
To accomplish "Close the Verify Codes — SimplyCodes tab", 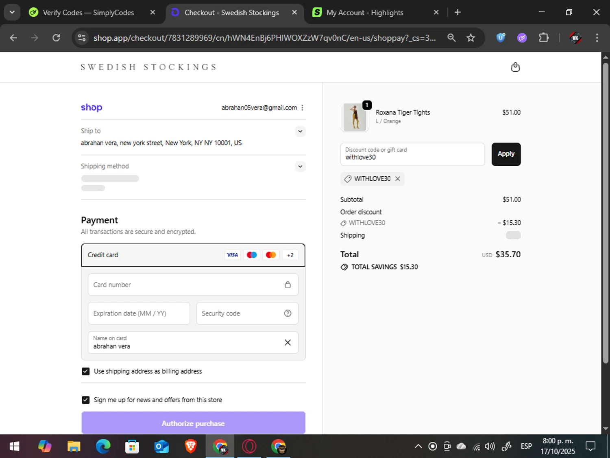I will [x=152, y=13].
